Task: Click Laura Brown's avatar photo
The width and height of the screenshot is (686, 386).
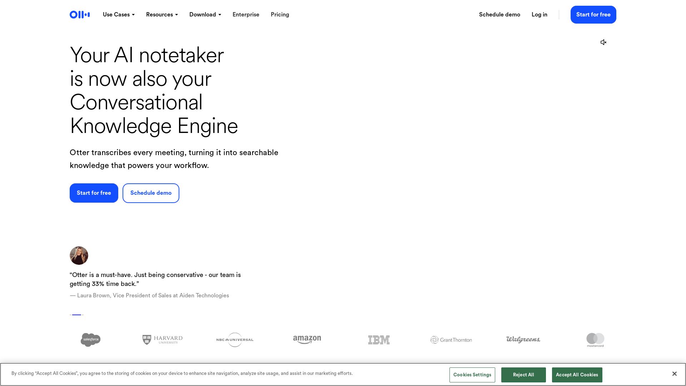Action: [x=79, y=256]
